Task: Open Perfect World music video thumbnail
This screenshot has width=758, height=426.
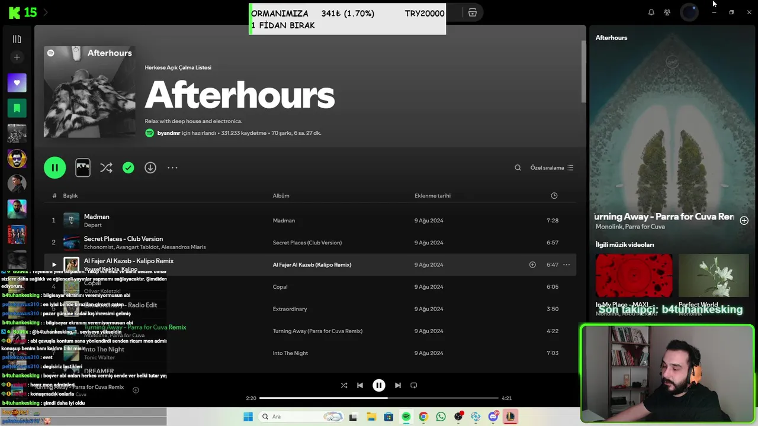Action: 714,276
